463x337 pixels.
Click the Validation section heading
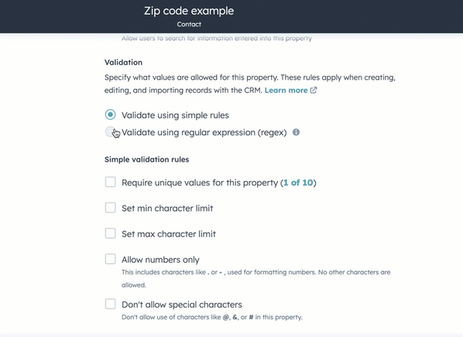(x=123, y=62)
